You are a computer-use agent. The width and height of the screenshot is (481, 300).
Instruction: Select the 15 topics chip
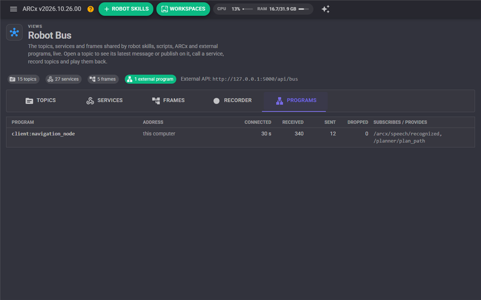[x=23, y=79]
